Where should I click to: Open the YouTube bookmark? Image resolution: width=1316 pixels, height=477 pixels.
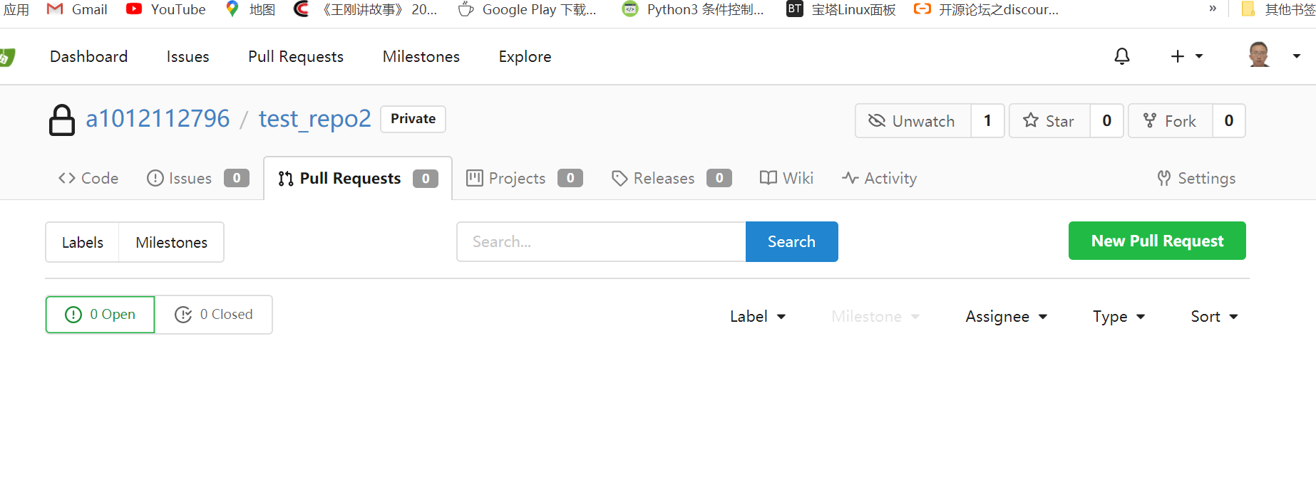(165, 9)
